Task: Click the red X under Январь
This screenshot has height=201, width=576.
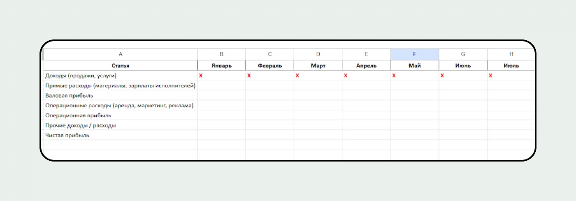Action: (x=201, y=76)
